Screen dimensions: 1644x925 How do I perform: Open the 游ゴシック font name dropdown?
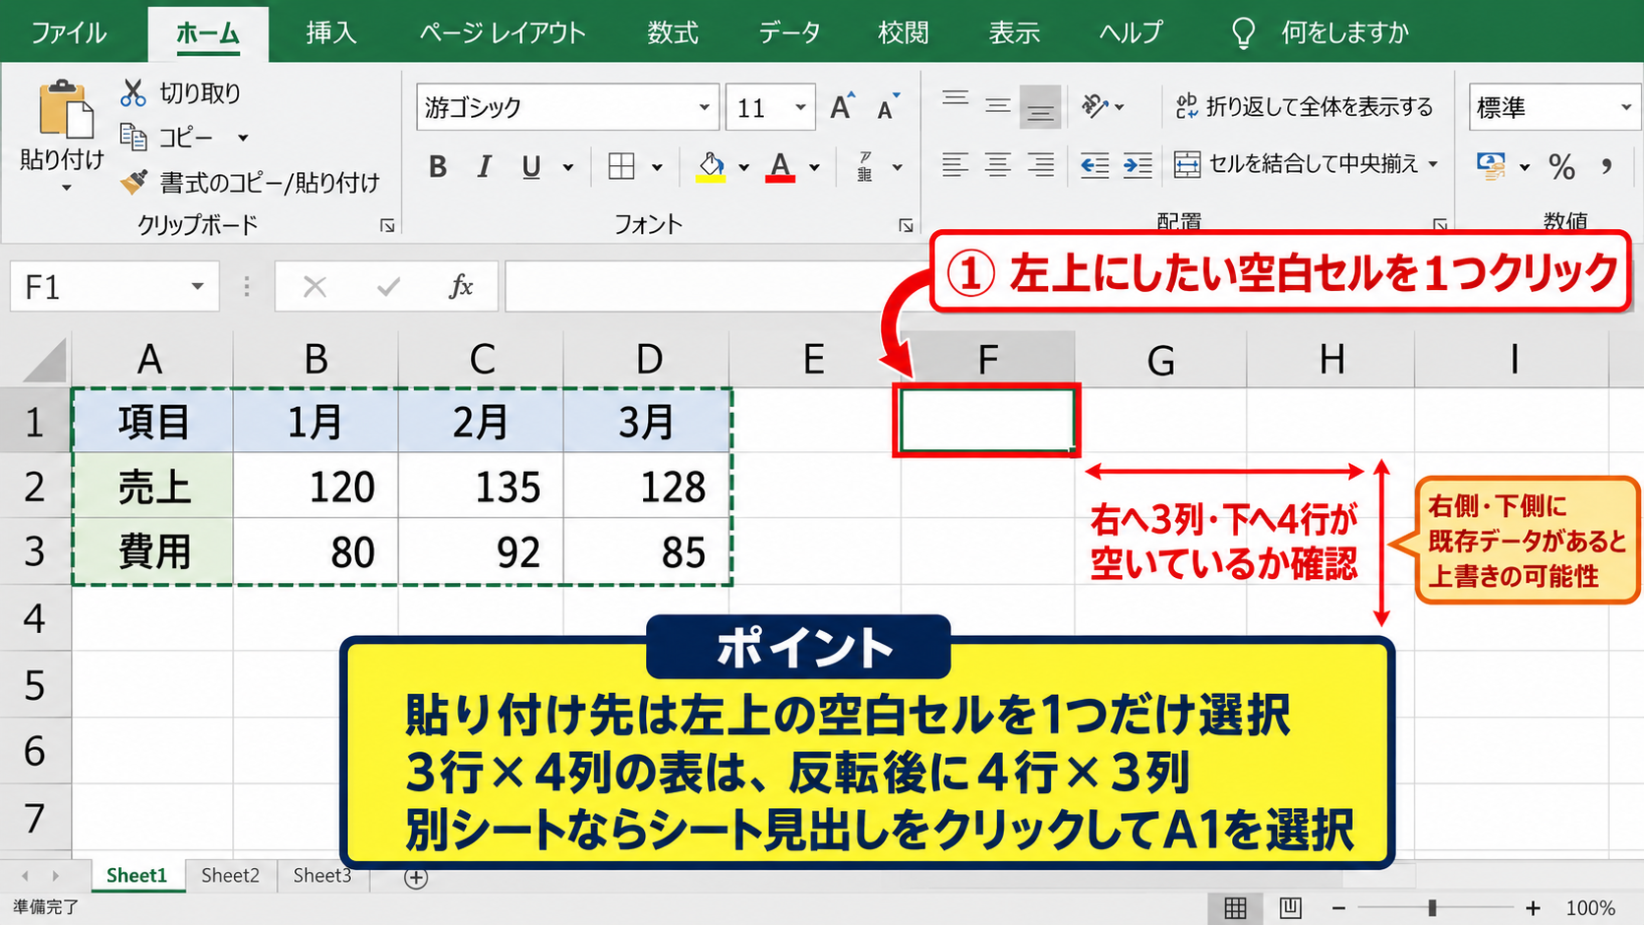point(704,107)
